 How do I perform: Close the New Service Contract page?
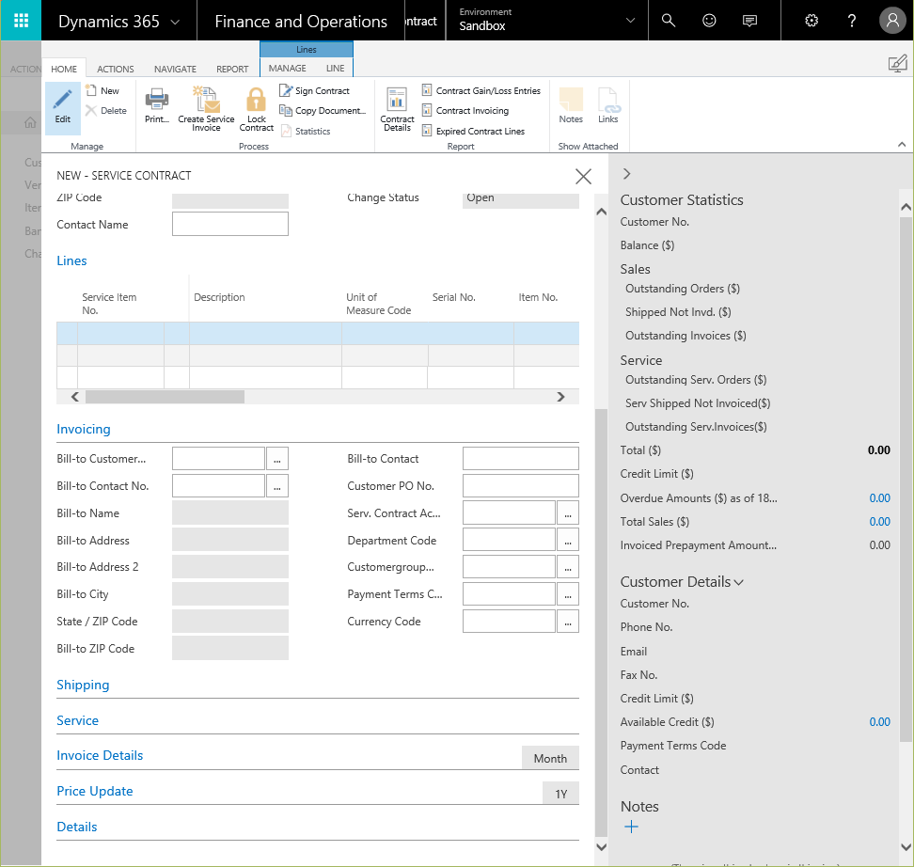tap(584, 176)
